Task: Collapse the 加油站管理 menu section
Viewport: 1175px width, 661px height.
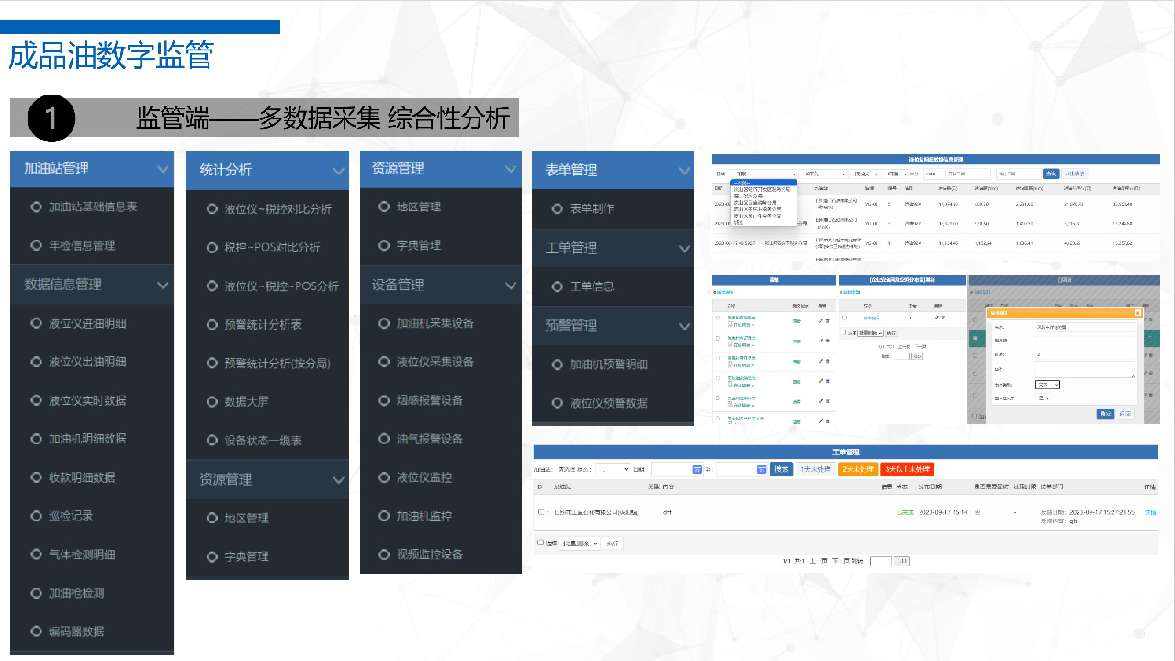Action: pos(164,169)
